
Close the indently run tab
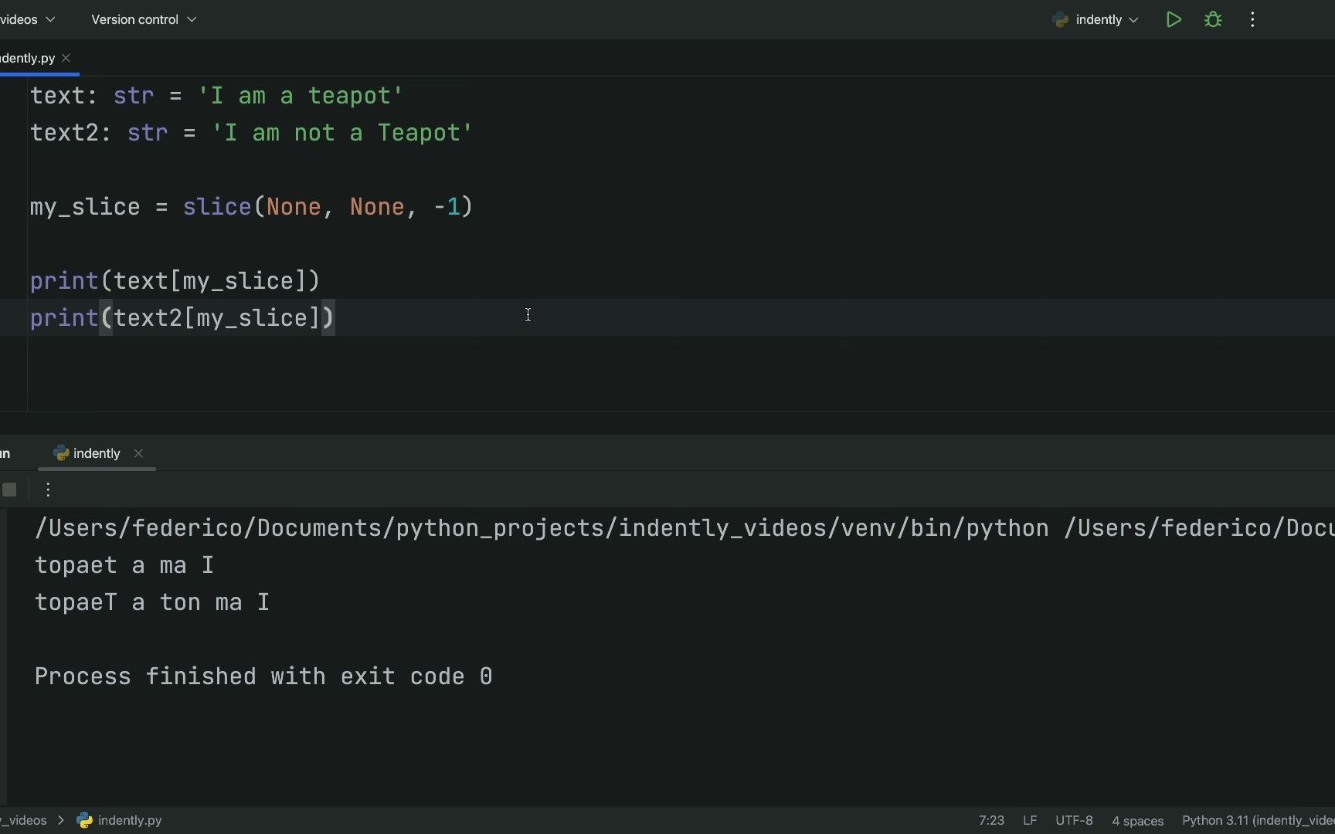[x=138, y=453]
